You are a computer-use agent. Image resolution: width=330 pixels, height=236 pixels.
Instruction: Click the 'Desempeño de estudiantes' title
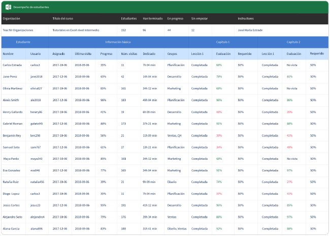click(x=31, y=7)
